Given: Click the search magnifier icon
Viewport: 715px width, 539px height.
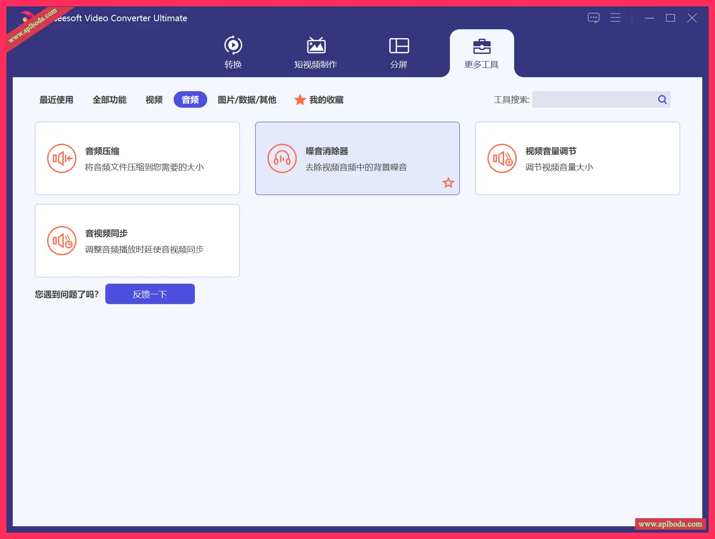Looking at the screenshot, I should [x=662, y=100].
